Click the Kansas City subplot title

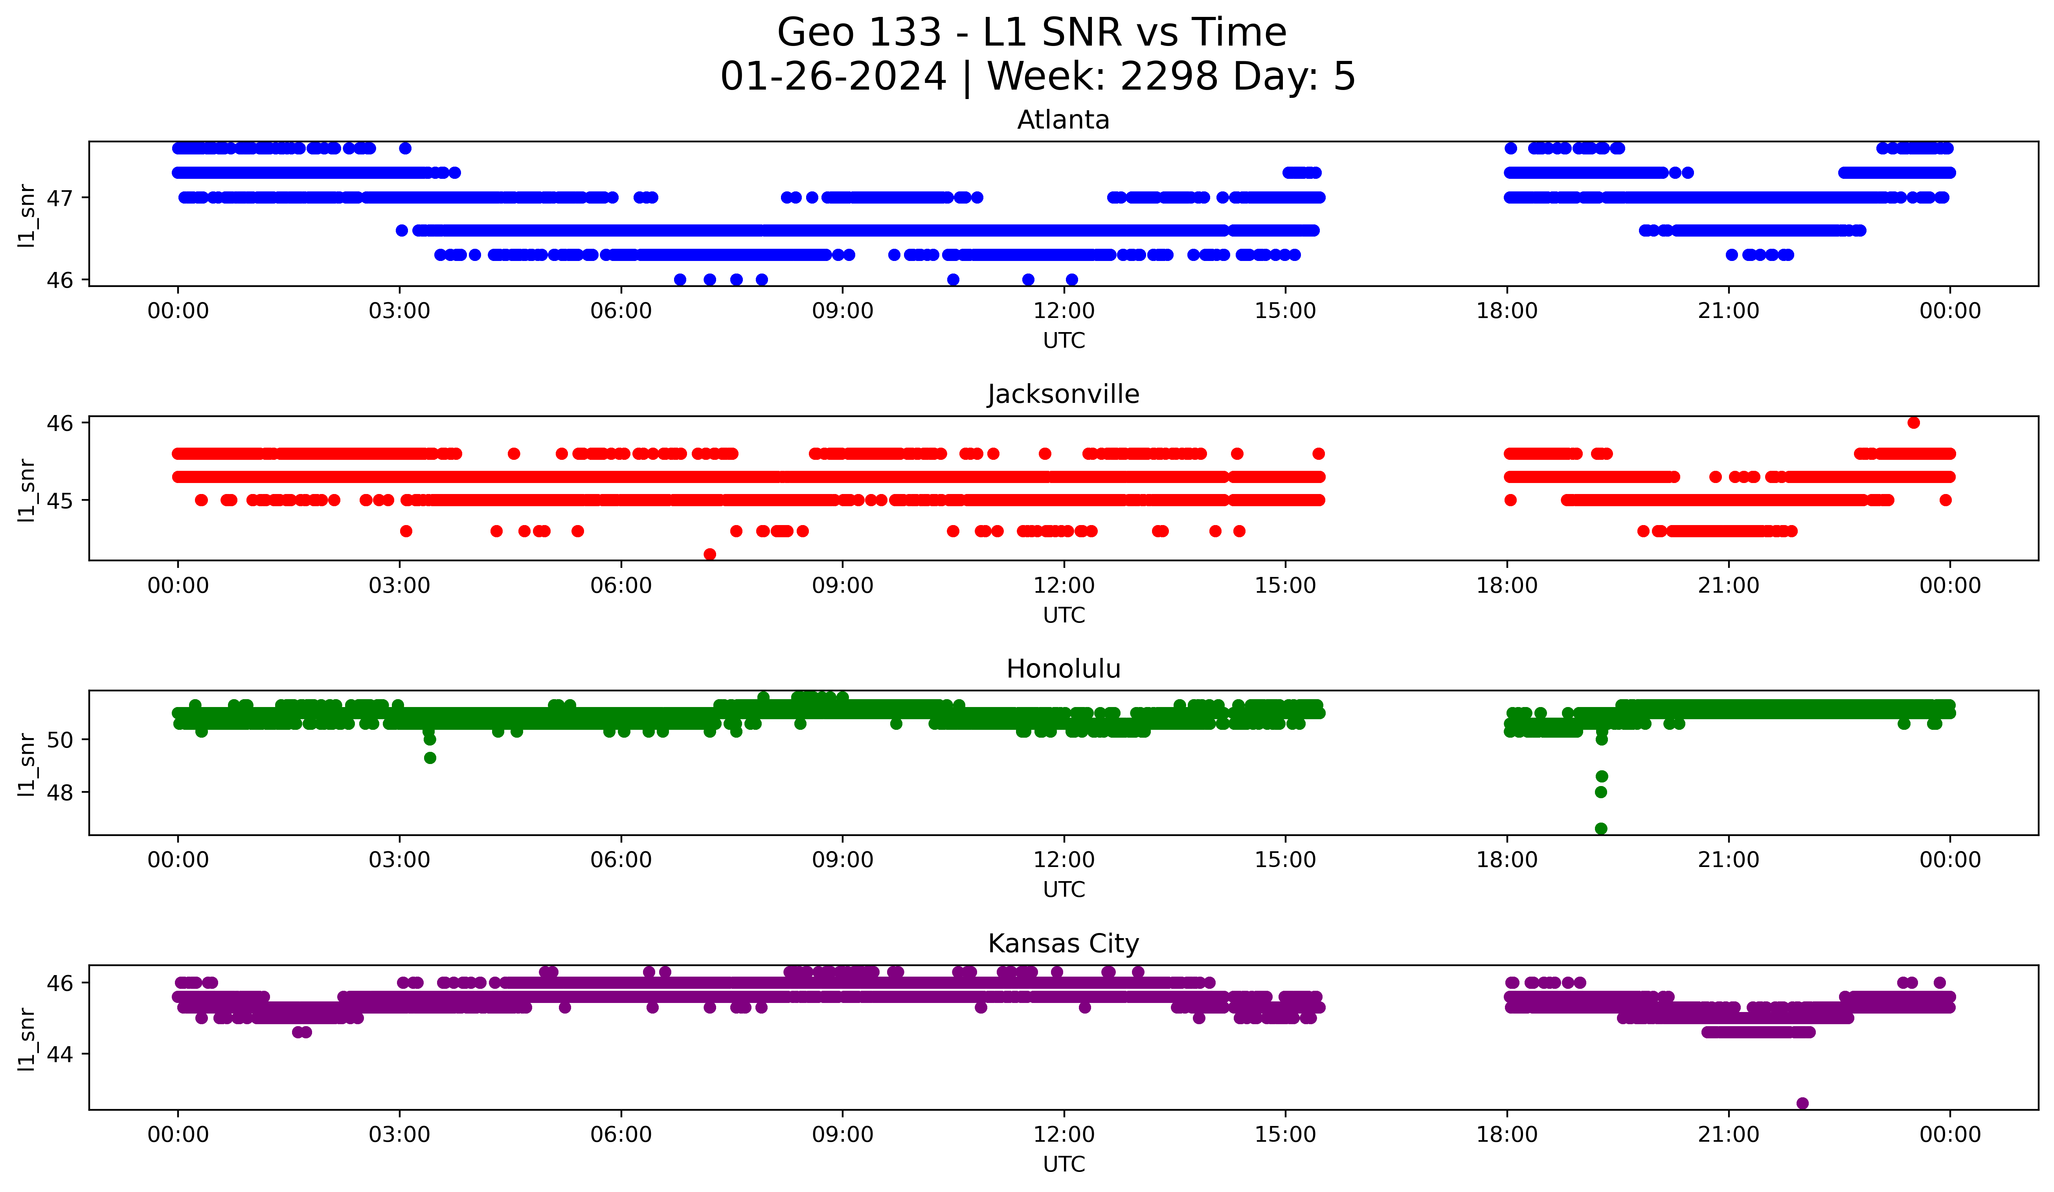(x=1063, y=944)
